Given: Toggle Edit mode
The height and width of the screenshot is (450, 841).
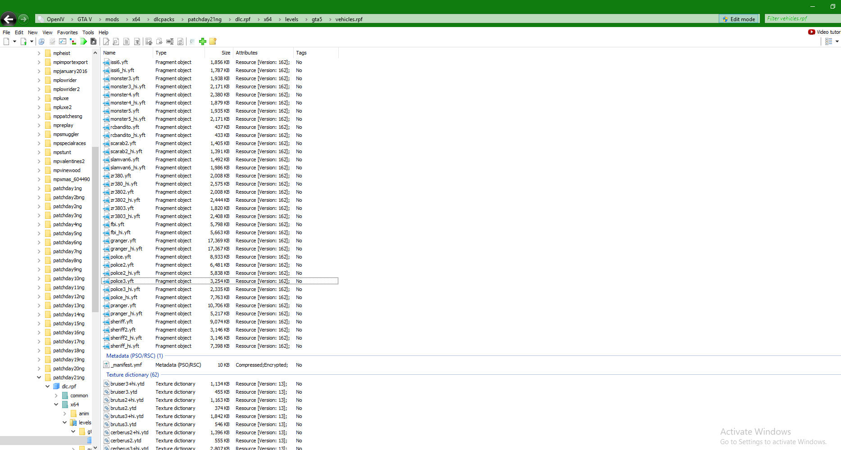Looking at the screenshot, I should (739, 19).
